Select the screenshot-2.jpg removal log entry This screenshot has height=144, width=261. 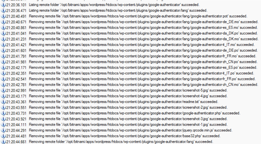click(114, 107)
